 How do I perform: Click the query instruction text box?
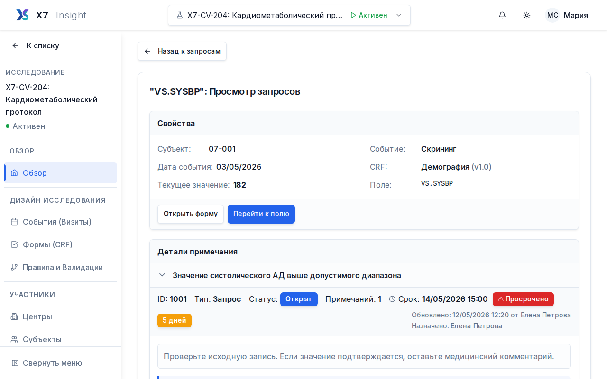coord(364,356)
